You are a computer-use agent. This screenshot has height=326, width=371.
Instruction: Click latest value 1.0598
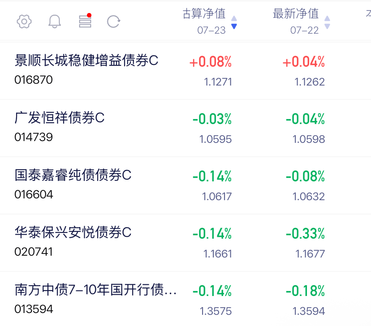309,139
